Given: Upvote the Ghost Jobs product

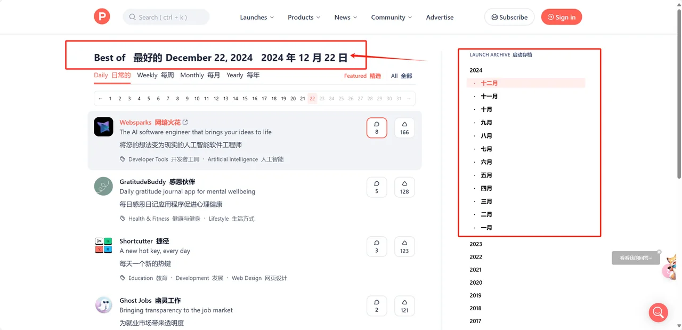Looking at the screenshot, I should point(404,305).
